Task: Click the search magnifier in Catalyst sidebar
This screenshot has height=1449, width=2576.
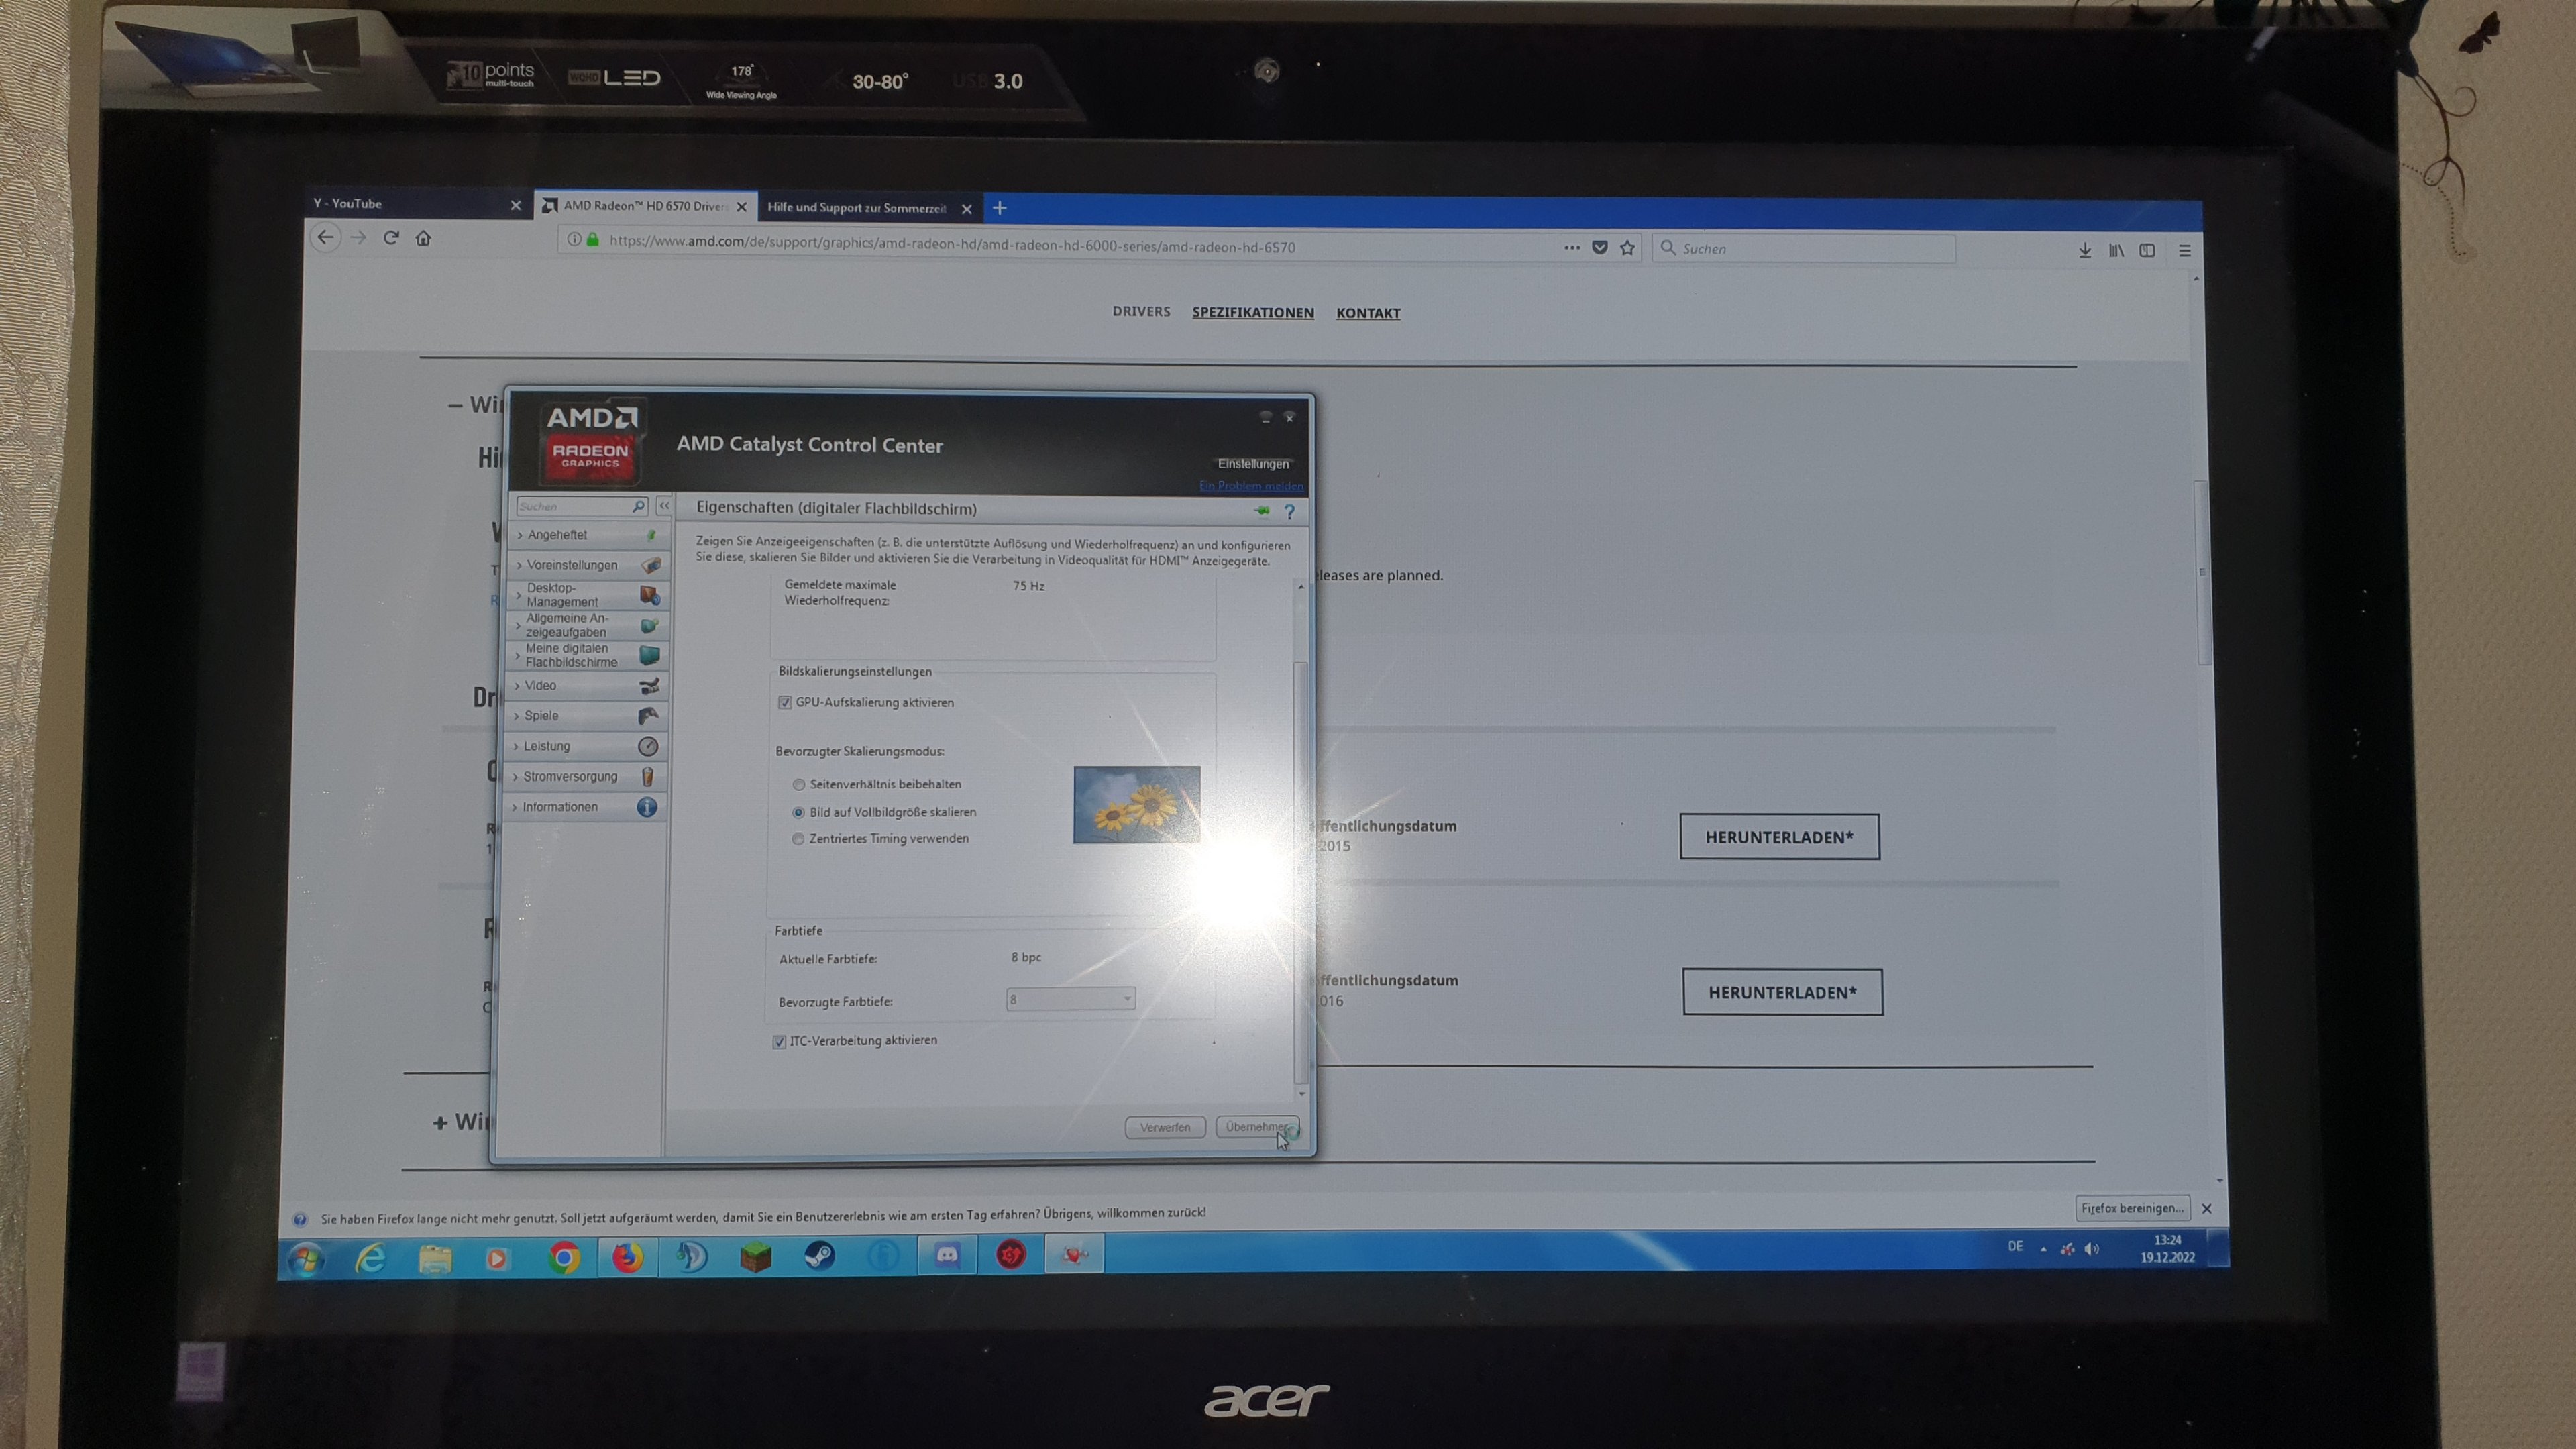Action: (x=638, y=506)
